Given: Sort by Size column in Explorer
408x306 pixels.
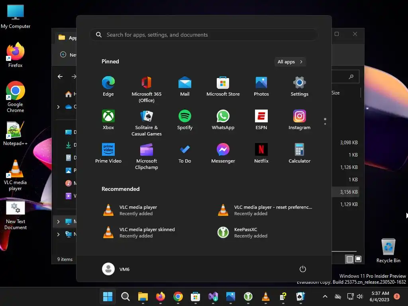Looking at the screenshot, I should [335, 92].
